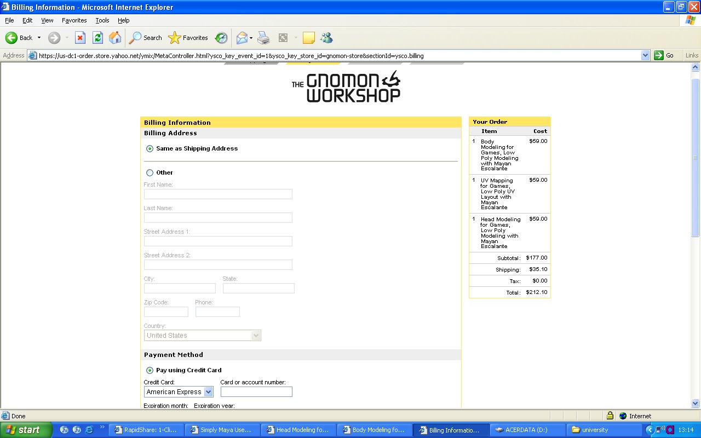Print the page with the Print icon
The width and height of the screenshot is (701, 438).
pos(263,38)
